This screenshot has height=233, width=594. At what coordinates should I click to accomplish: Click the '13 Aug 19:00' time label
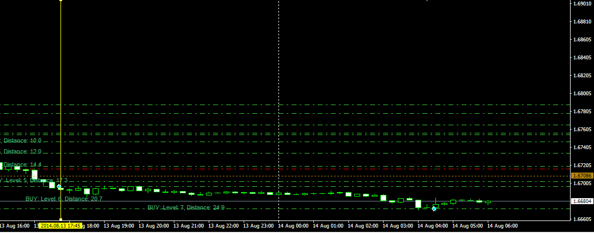pyautogui.click(x=119, y=225)
